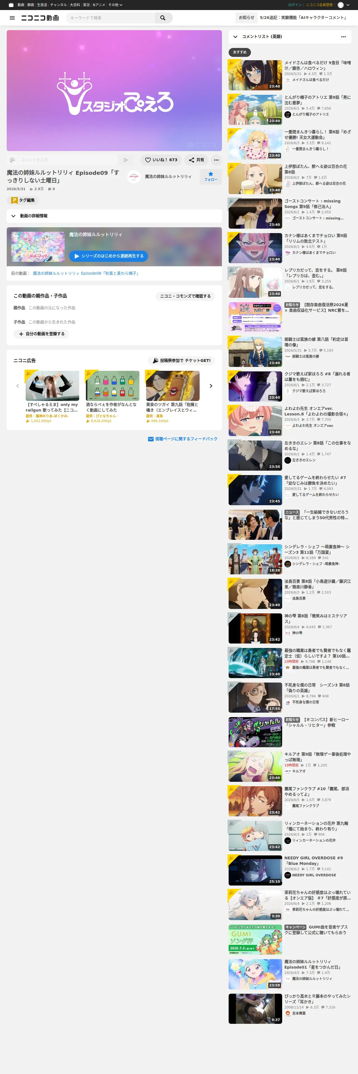
Task: Open キルアオ 第9話 video title
Action: coord(318,757)
